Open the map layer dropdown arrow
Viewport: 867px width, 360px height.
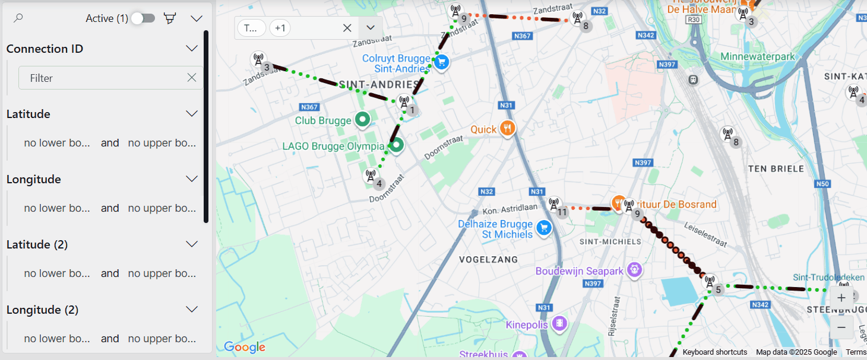click(x=371, y=28)
